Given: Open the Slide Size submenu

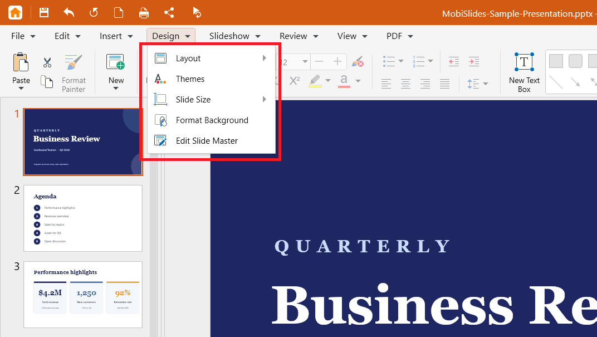Looking at the screenshot, I should pos(211,99).
